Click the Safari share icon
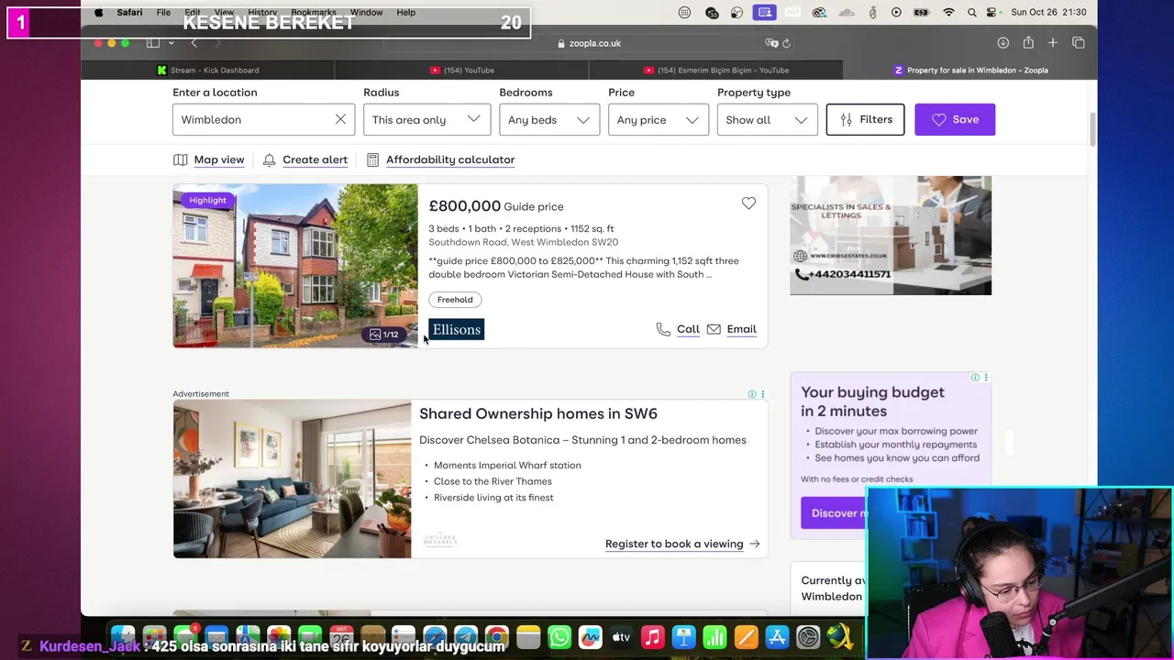Screen dimensions: 1174x660 [x=1028, y=42]
